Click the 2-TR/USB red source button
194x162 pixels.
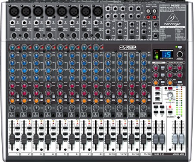(157, 88)
